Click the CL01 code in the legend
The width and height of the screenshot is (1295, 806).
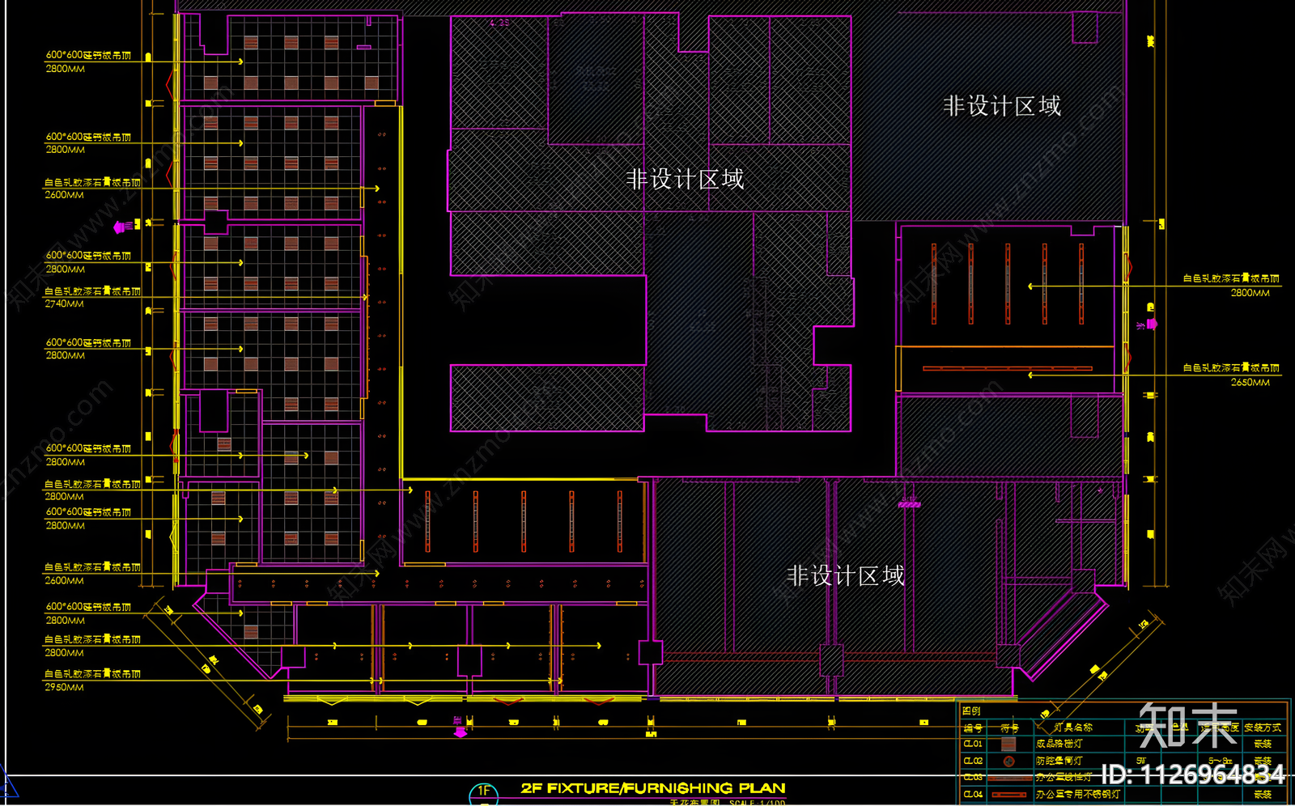point(973,744)
